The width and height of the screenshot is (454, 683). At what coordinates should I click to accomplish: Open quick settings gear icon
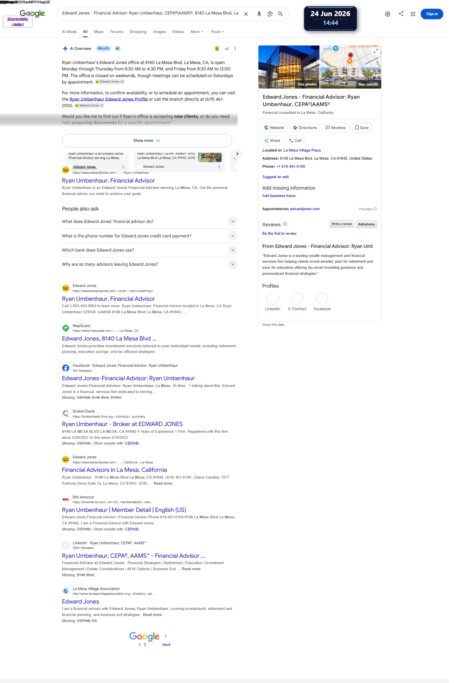pos(388,14)
